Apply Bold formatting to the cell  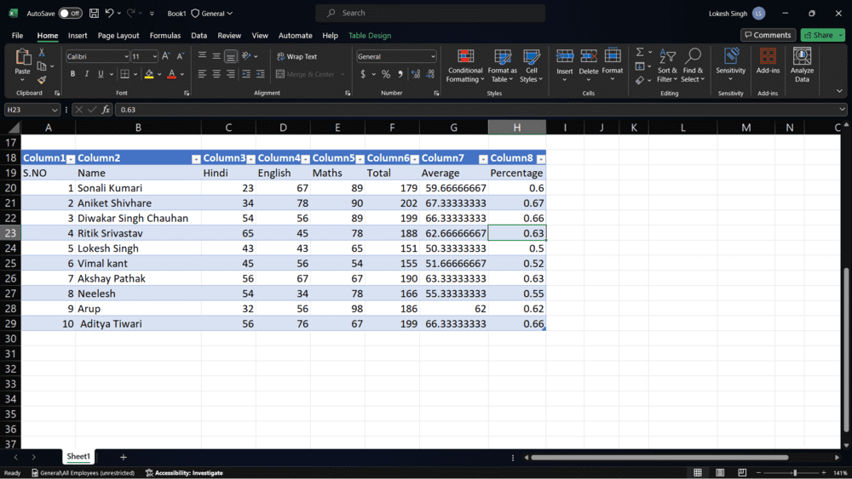(x=72, y=74)
